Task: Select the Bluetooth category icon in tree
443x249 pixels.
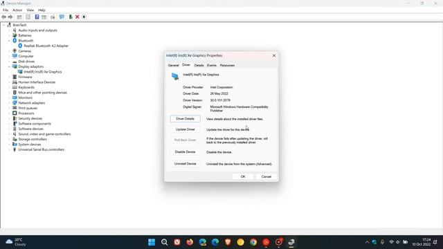Action: [15, 41]
